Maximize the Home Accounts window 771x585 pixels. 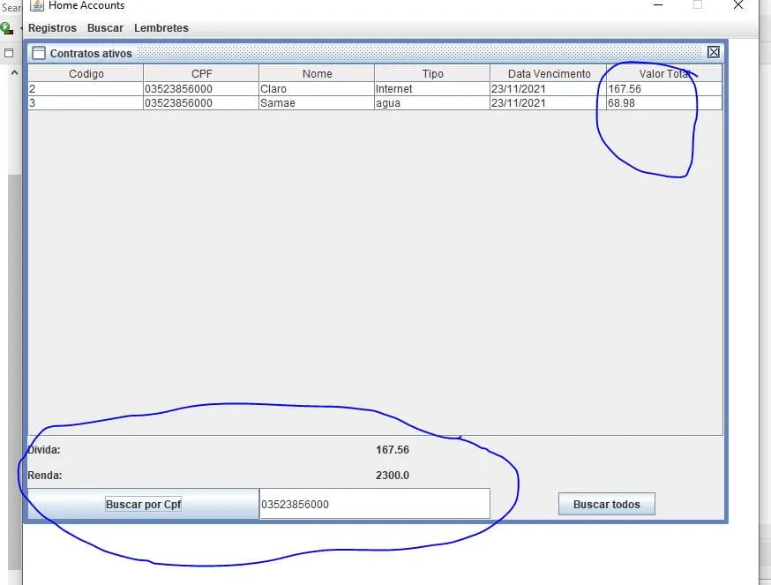pyautogui.click(x=697, y=5)
